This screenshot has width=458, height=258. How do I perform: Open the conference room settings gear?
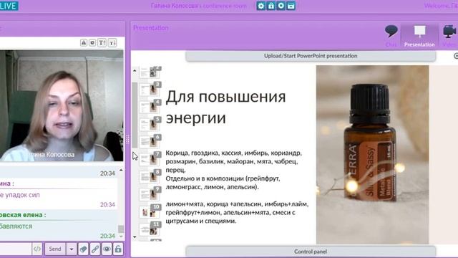(260, 6)
